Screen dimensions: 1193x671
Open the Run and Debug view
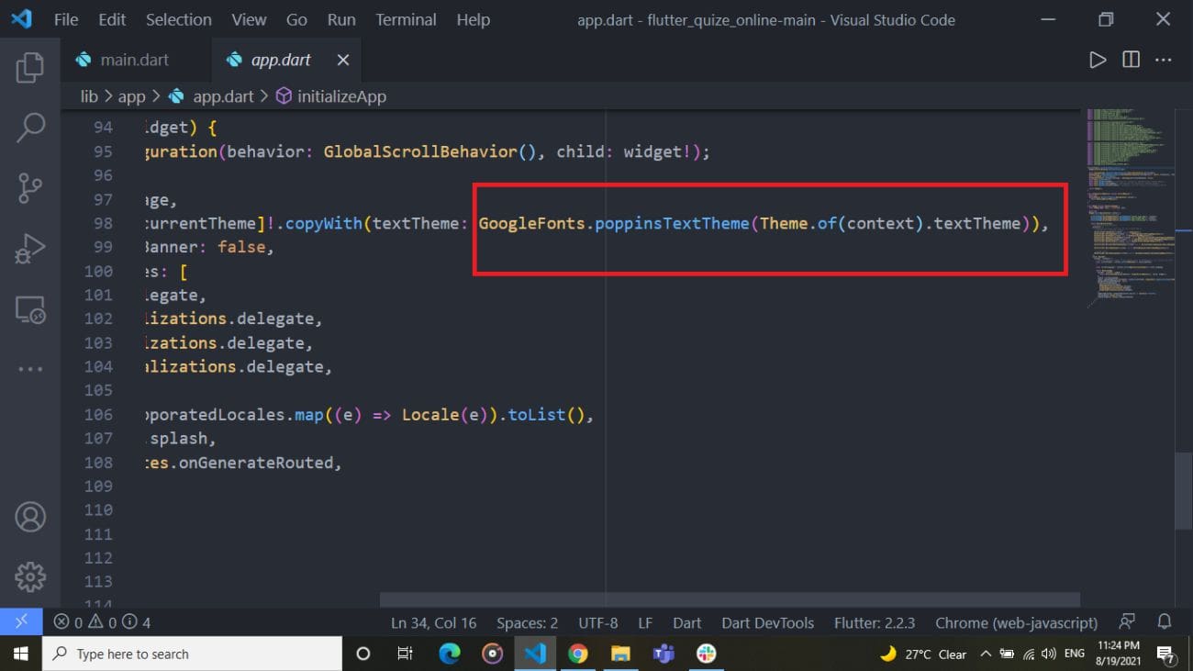(x=30, y=249)
